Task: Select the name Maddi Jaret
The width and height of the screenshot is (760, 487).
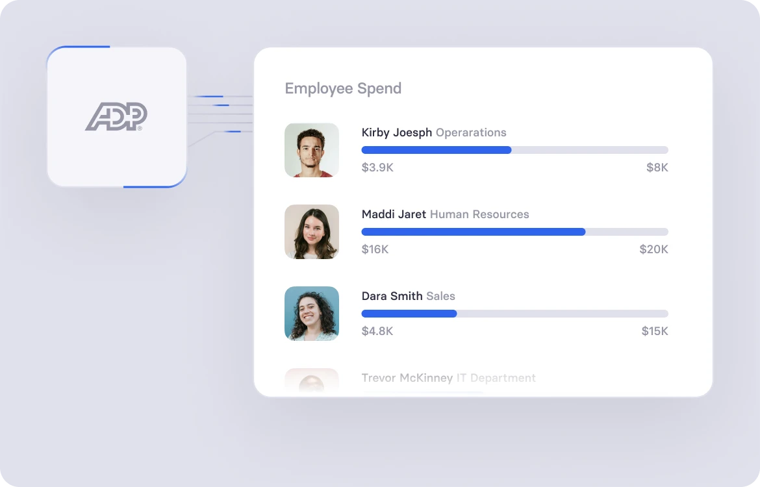Action: click(394, 214)
